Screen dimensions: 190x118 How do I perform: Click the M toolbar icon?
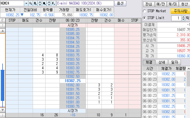(x=44, y=3)
